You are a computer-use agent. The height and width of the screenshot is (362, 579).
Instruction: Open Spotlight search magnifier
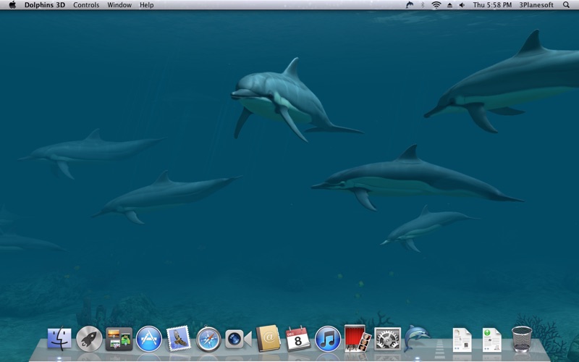pyautogui.click(x=566, y=5)
